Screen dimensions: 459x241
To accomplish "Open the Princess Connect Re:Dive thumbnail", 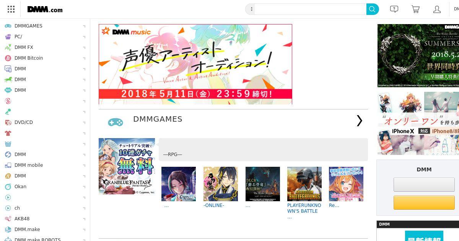I will (x=346, y=184).
